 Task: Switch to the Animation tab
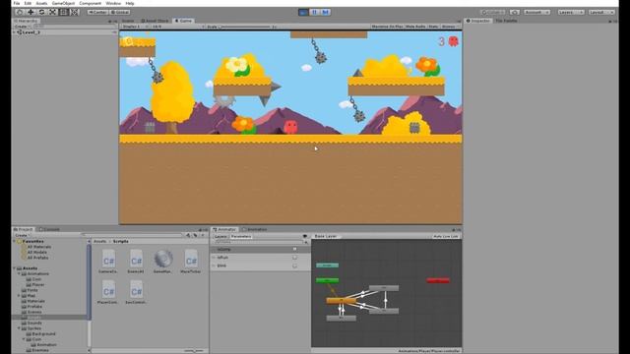pos(255,229)
